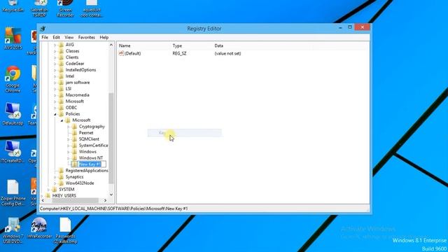This screenshot has height=252, width=448.
Task: Click the tree horizontal scroll right arrow
Action: tap(105, 201)
